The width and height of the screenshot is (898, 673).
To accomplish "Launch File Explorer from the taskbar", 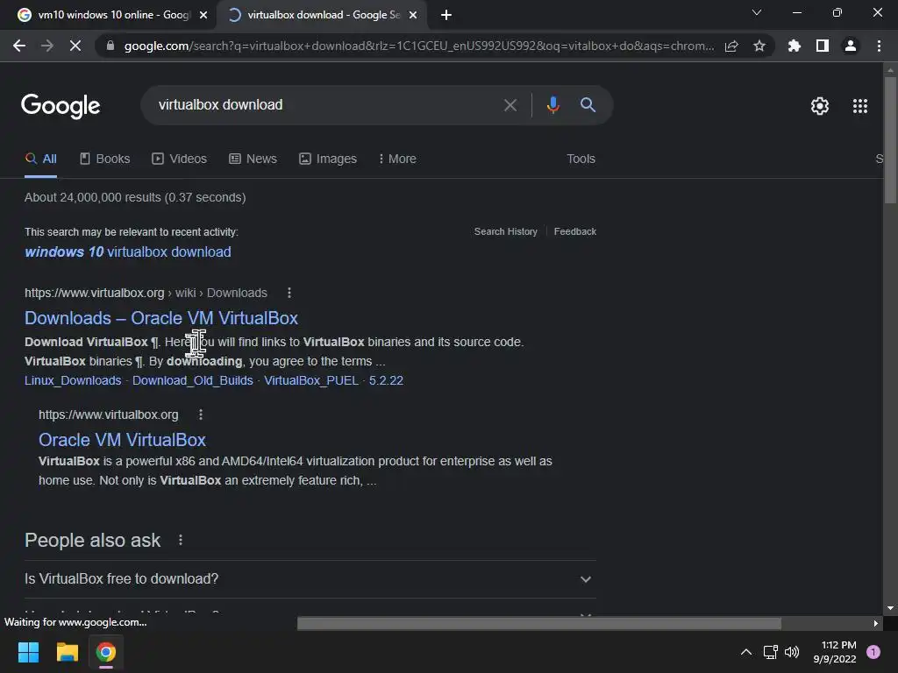I will tap(67, 652).
